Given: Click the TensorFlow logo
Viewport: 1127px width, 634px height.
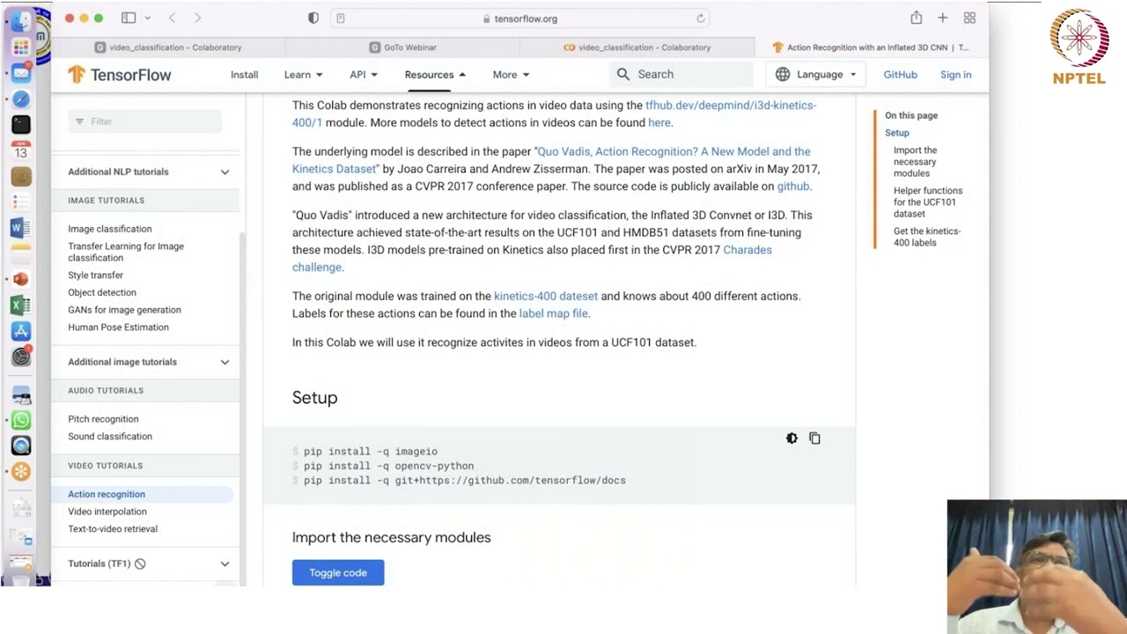Looking at the screenshot, I should (120, 75).
